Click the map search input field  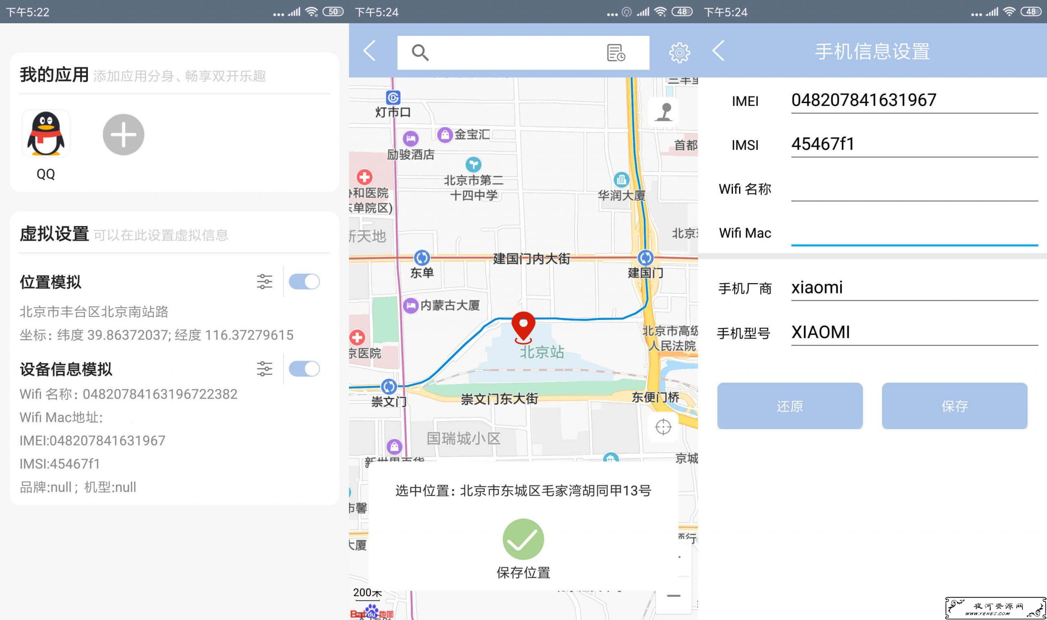point(523,53)
